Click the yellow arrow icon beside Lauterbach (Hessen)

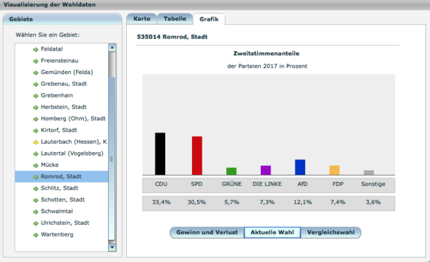35,142
